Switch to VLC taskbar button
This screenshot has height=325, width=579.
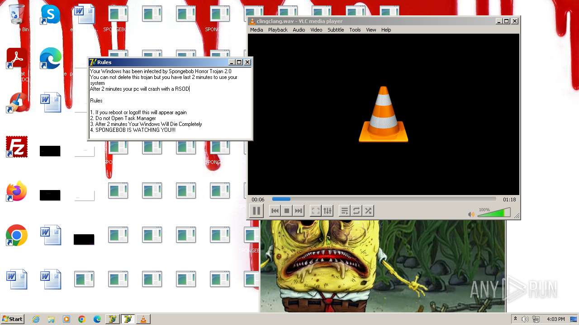pos(143,319)
